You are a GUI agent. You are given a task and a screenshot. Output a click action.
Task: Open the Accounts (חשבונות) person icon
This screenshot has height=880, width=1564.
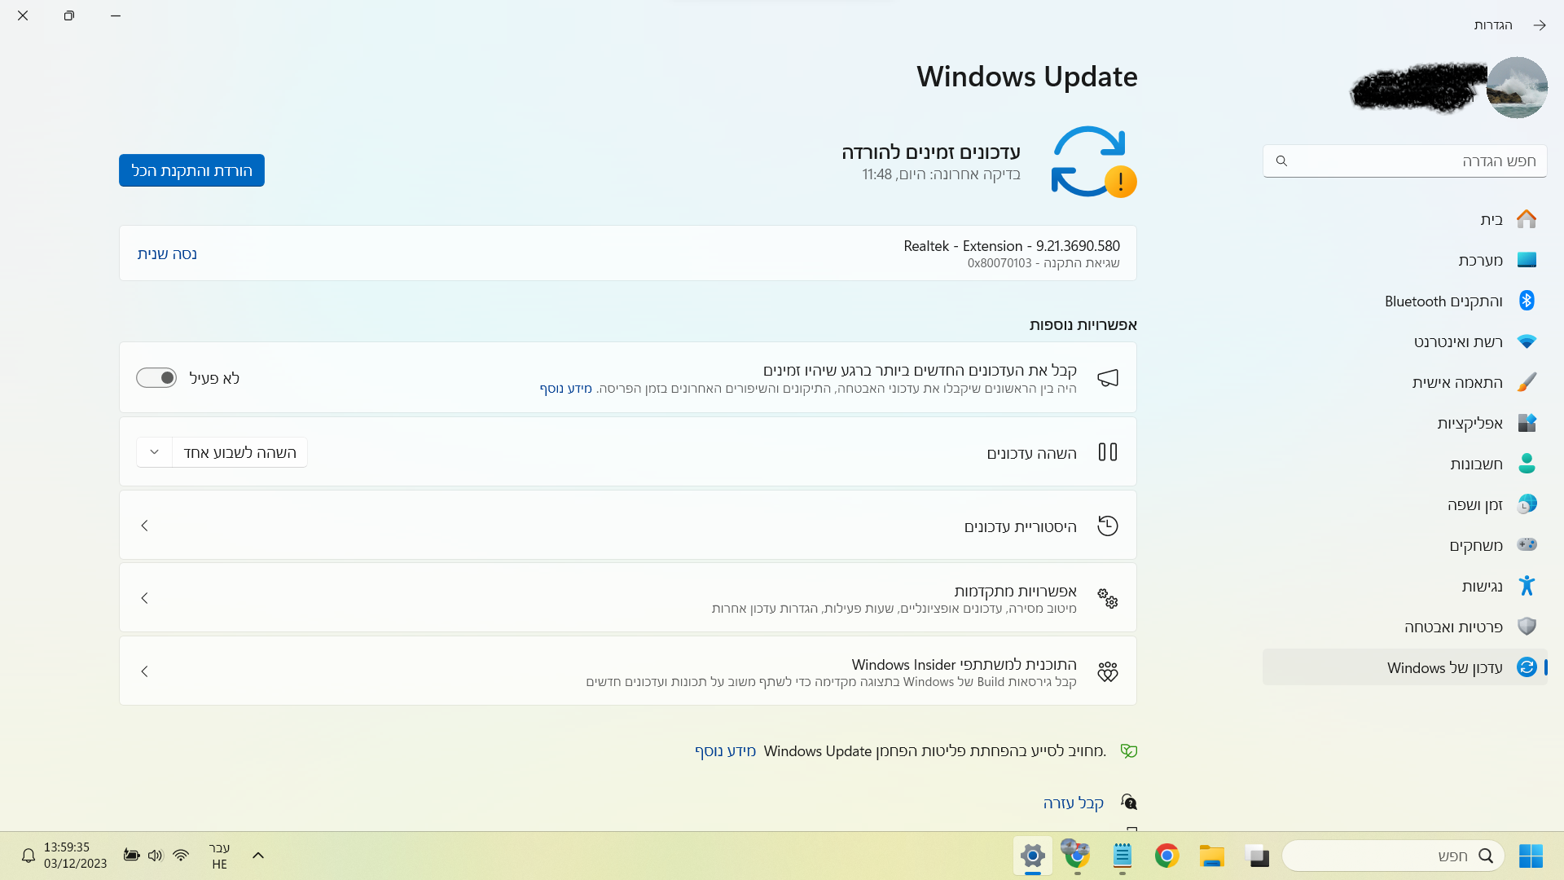coord(1527,464)
